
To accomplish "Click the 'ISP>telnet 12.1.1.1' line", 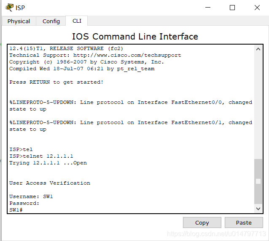I will tap(41, 156).
